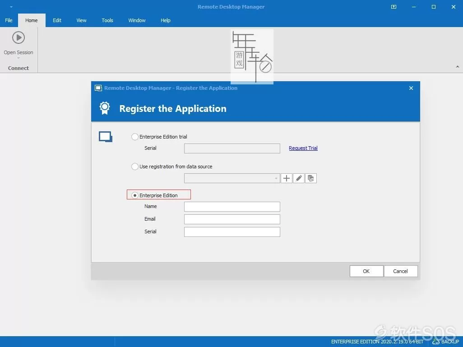Switch to the Help tab
Screen dimensions: 463x347
(165, 20)
